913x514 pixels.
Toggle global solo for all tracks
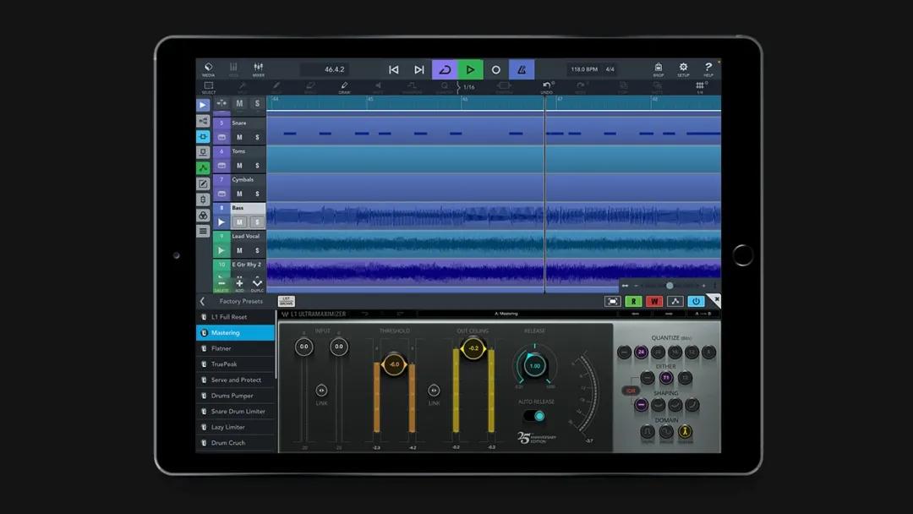257,104
